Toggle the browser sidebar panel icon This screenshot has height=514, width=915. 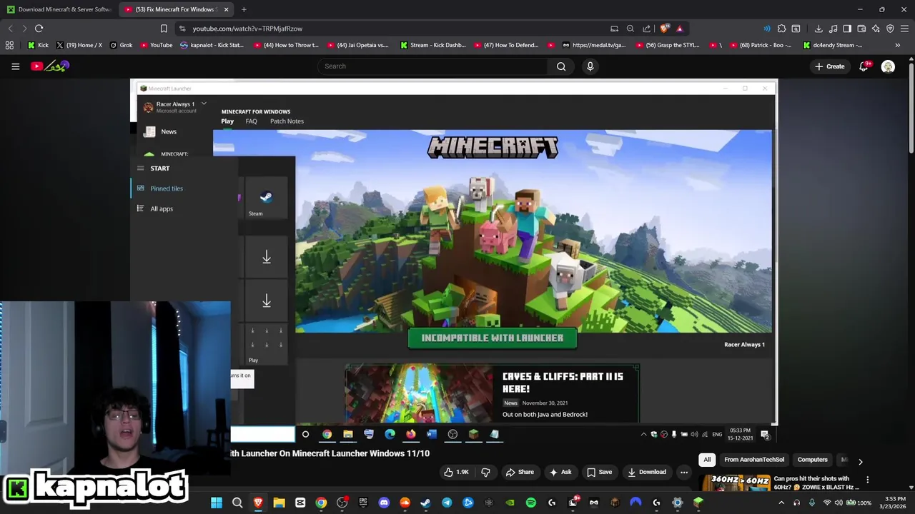[847, 29]
